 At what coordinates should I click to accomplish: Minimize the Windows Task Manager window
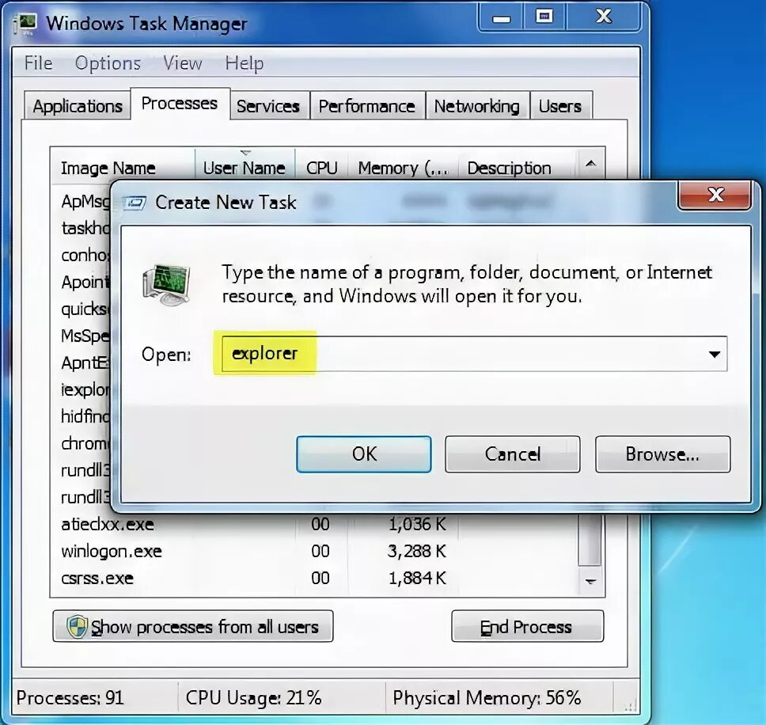click(501, 18)
